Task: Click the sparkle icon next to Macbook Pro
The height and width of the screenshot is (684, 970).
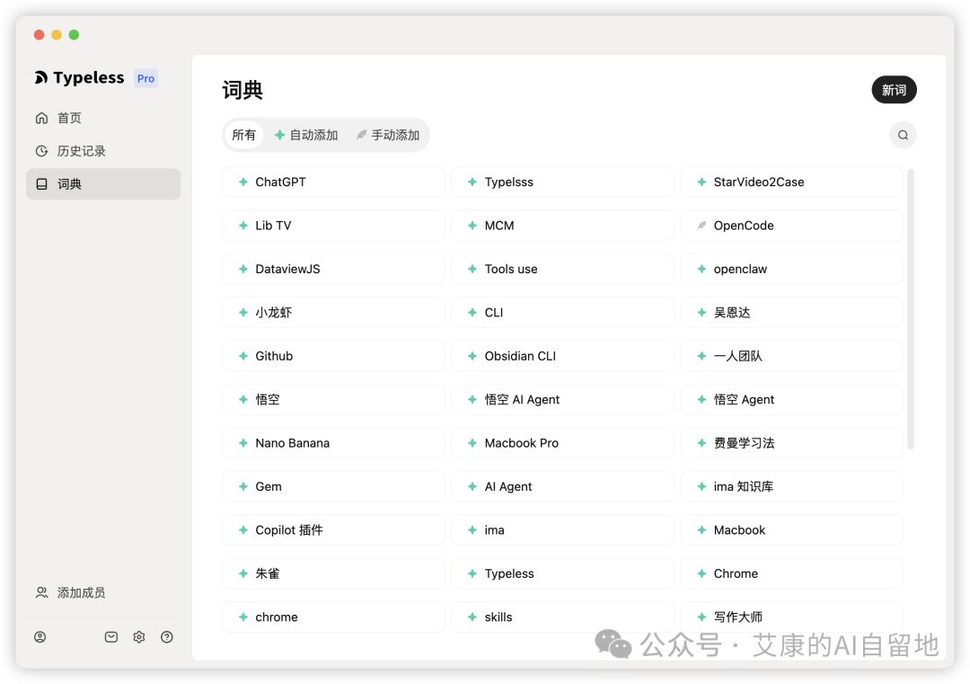Action: [472, 443]
